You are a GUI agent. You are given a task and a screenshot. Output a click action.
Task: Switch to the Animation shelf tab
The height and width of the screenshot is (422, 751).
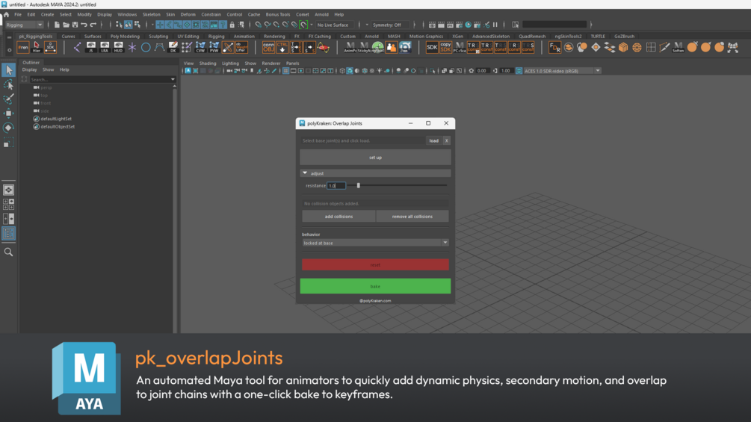pyautogui.click(x=244, y=36)
